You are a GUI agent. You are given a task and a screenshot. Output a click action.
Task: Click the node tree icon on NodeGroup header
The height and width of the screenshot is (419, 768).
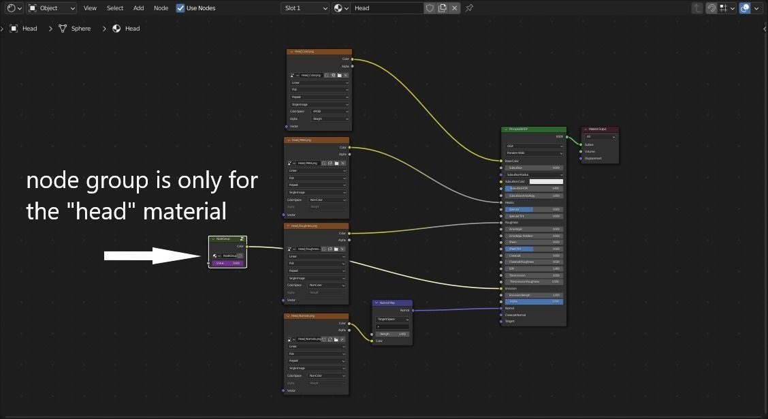[x=242, y=239]
